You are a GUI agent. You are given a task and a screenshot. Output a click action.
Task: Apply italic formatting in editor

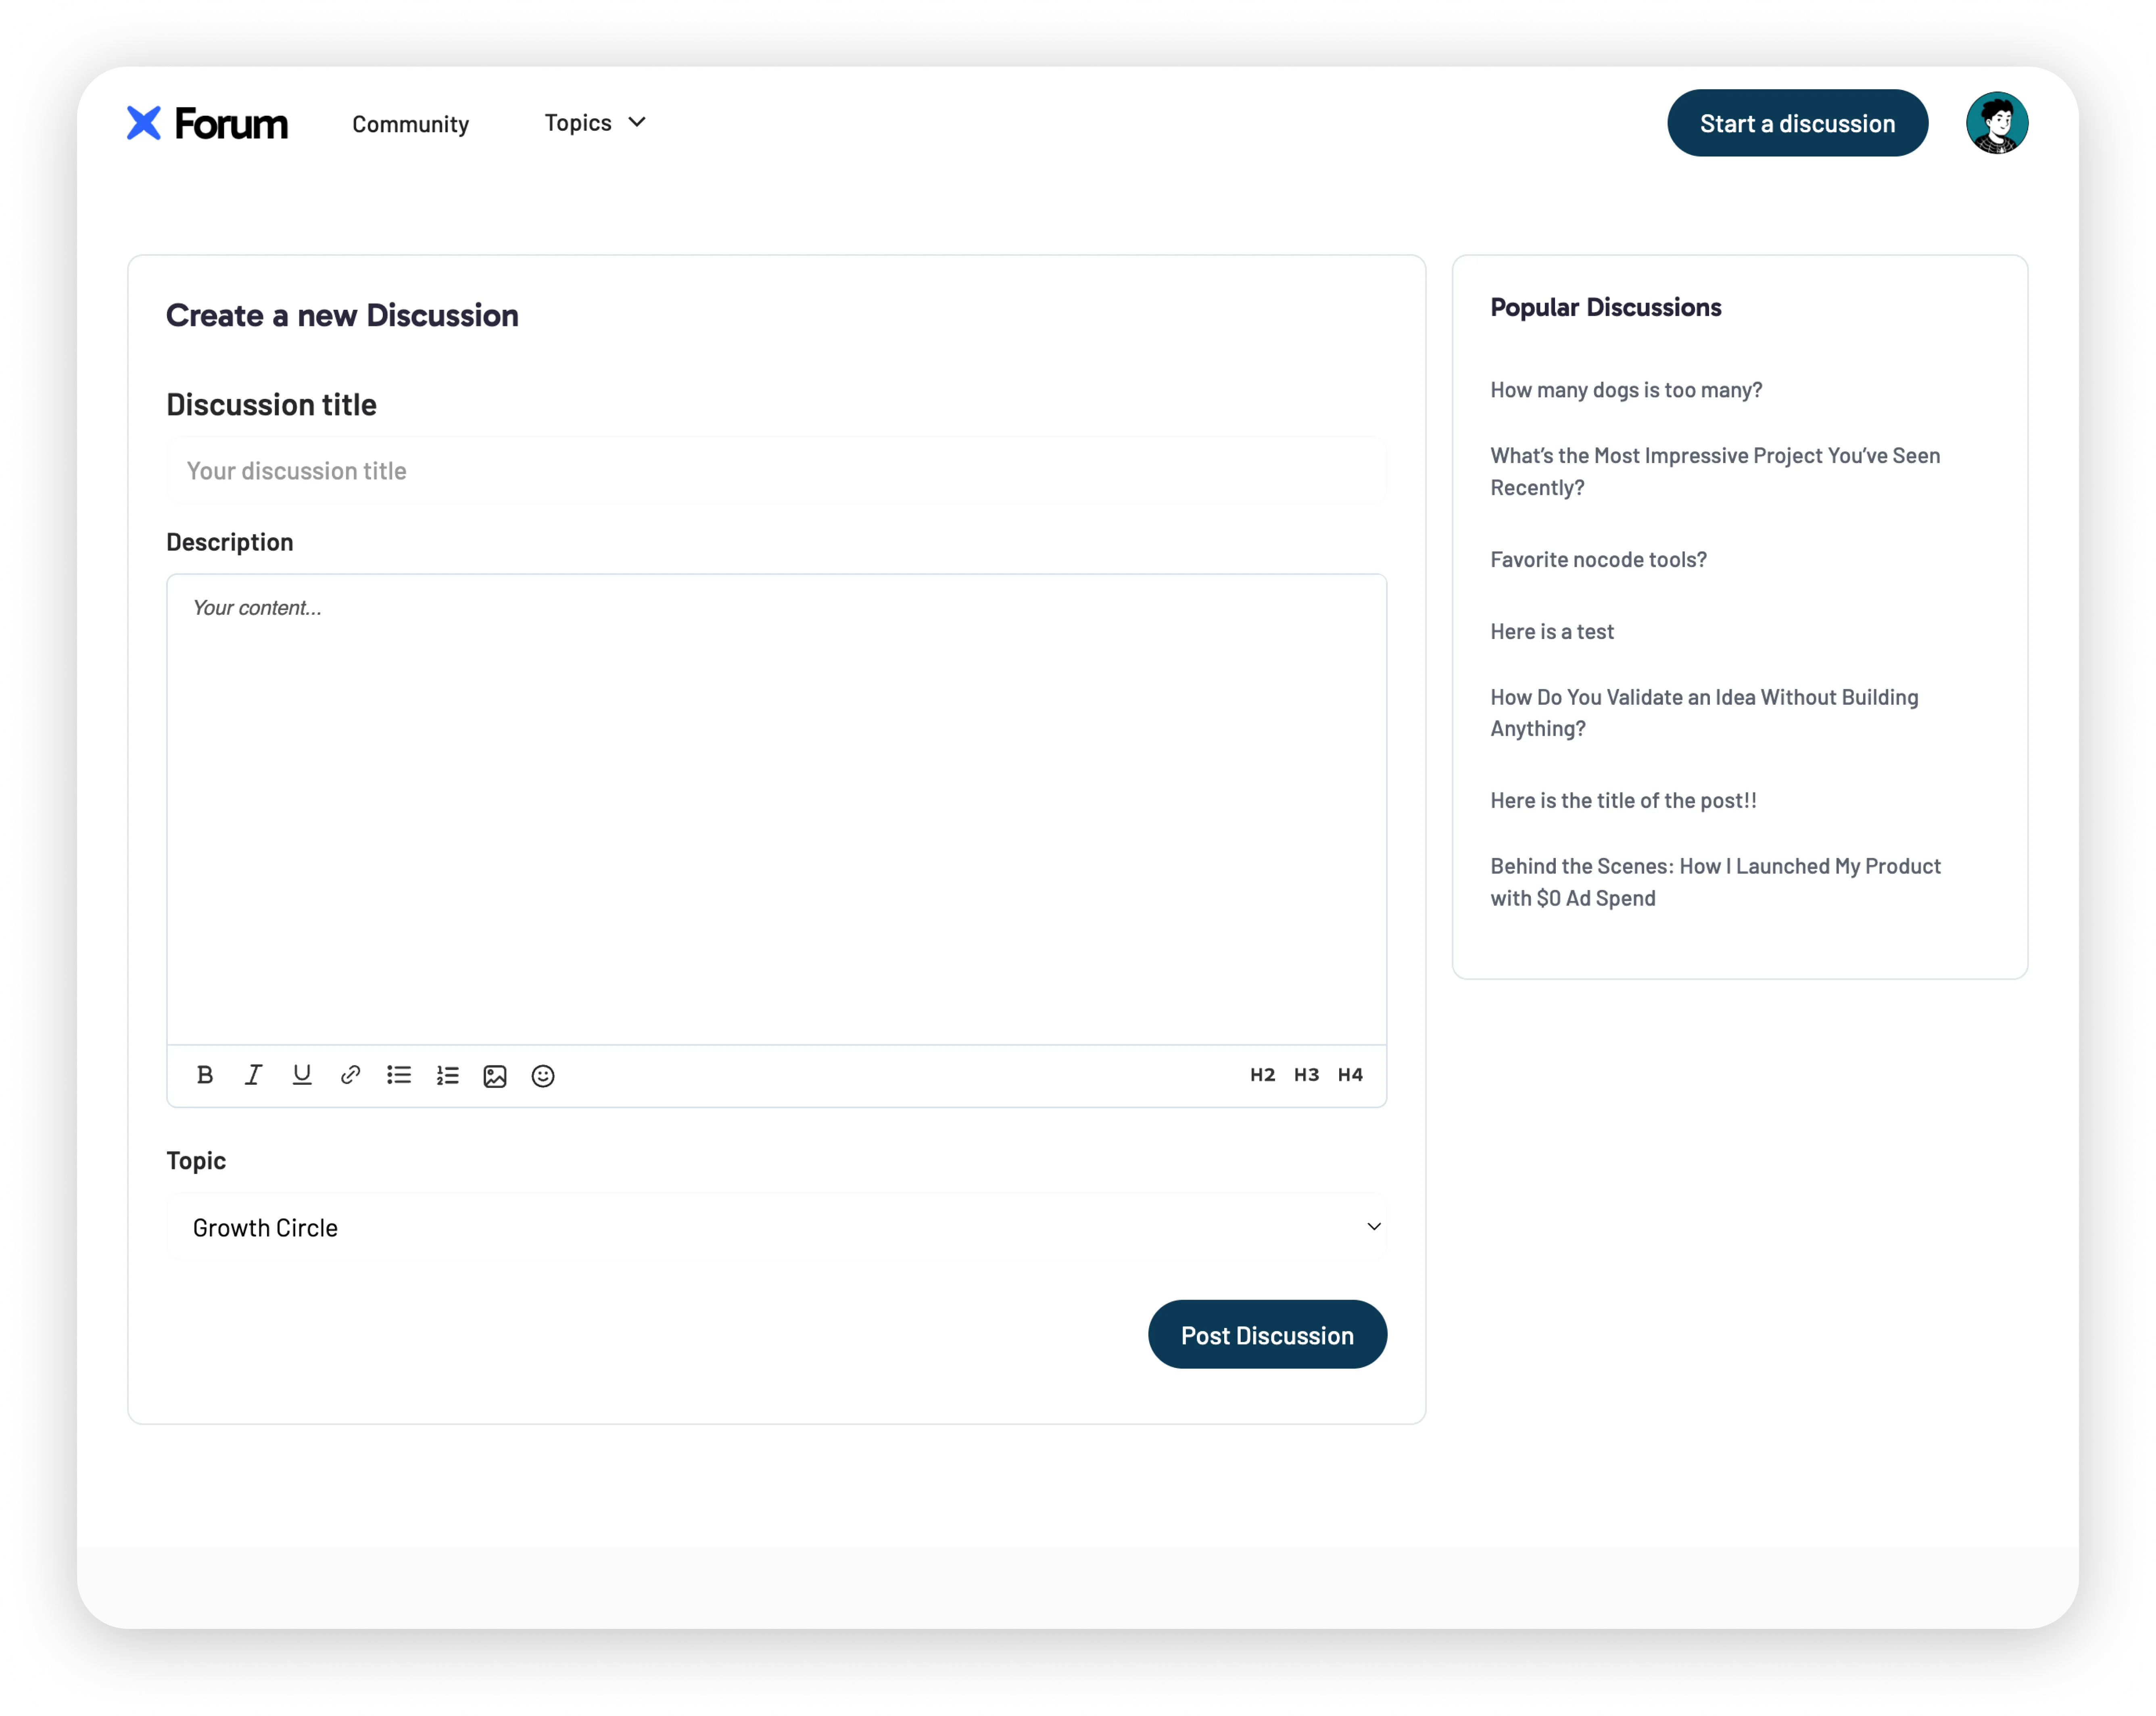pyautogui.click(x=253, y=1075)
